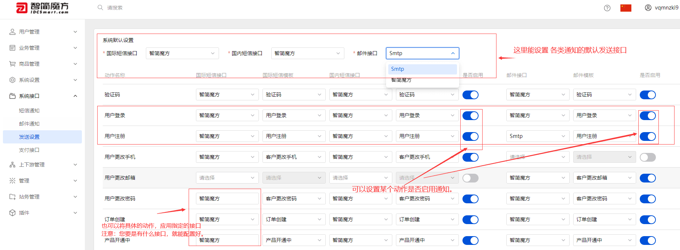This screenshot has width=680, height=250.
Task: Click the 系统接口 folder icon
Action: pos(12,96)
